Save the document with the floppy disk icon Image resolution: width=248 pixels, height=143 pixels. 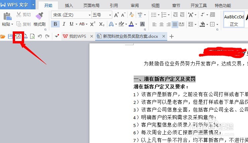(10, 36)
